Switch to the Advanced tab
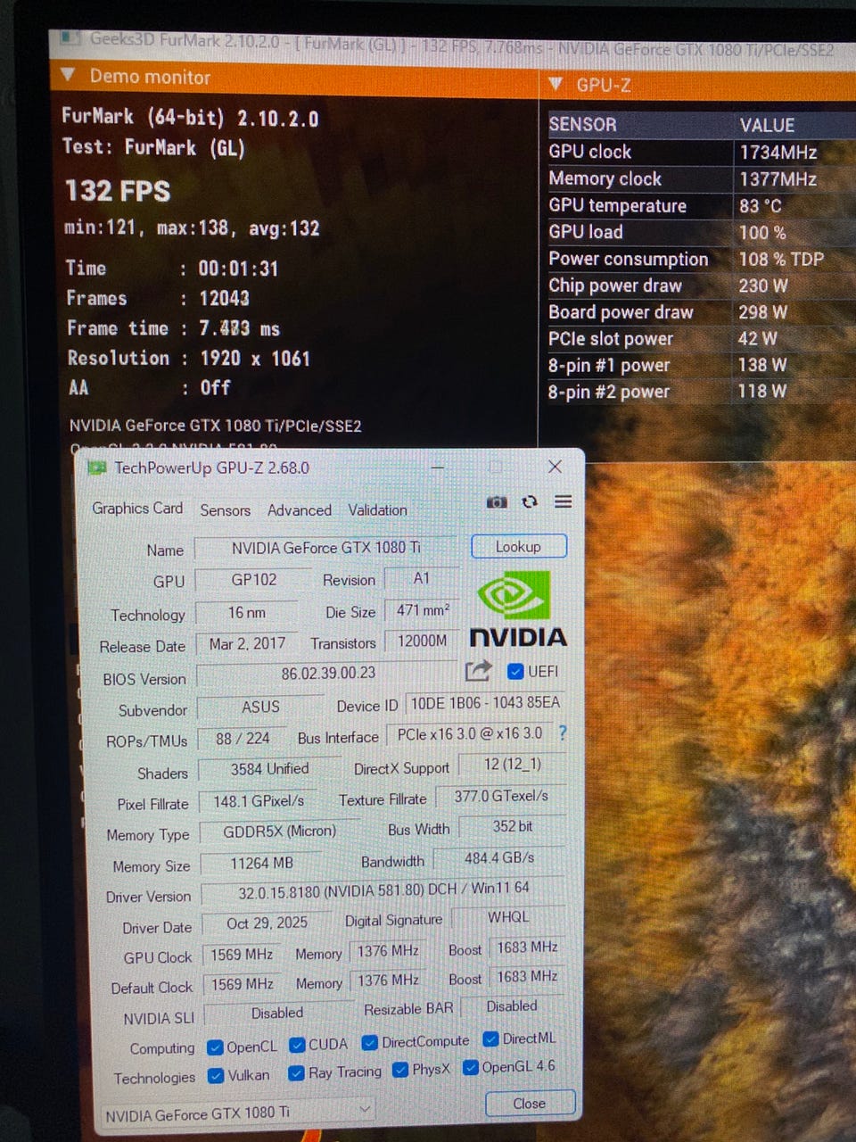Viewport: 856px width, 1142px height. pos(300,509)
